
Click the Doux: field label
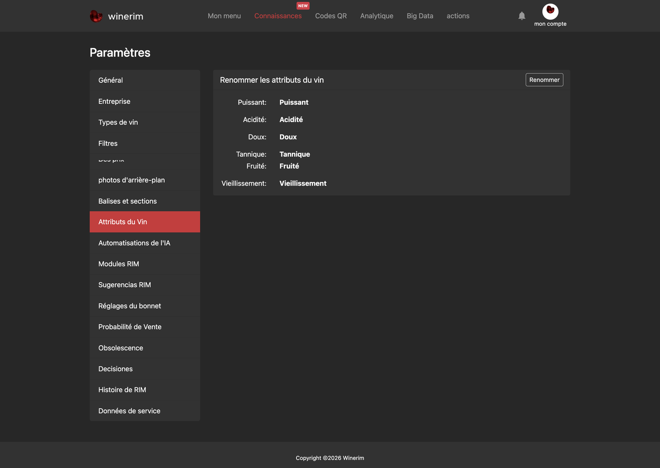(257, 137)
